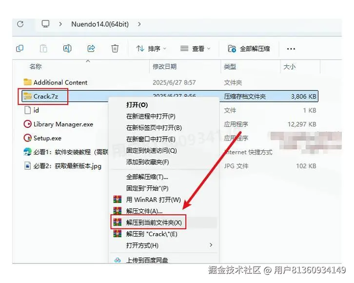The image size is (354, 283).
Task: Click the blank icon of the id file
Action: 27,110
